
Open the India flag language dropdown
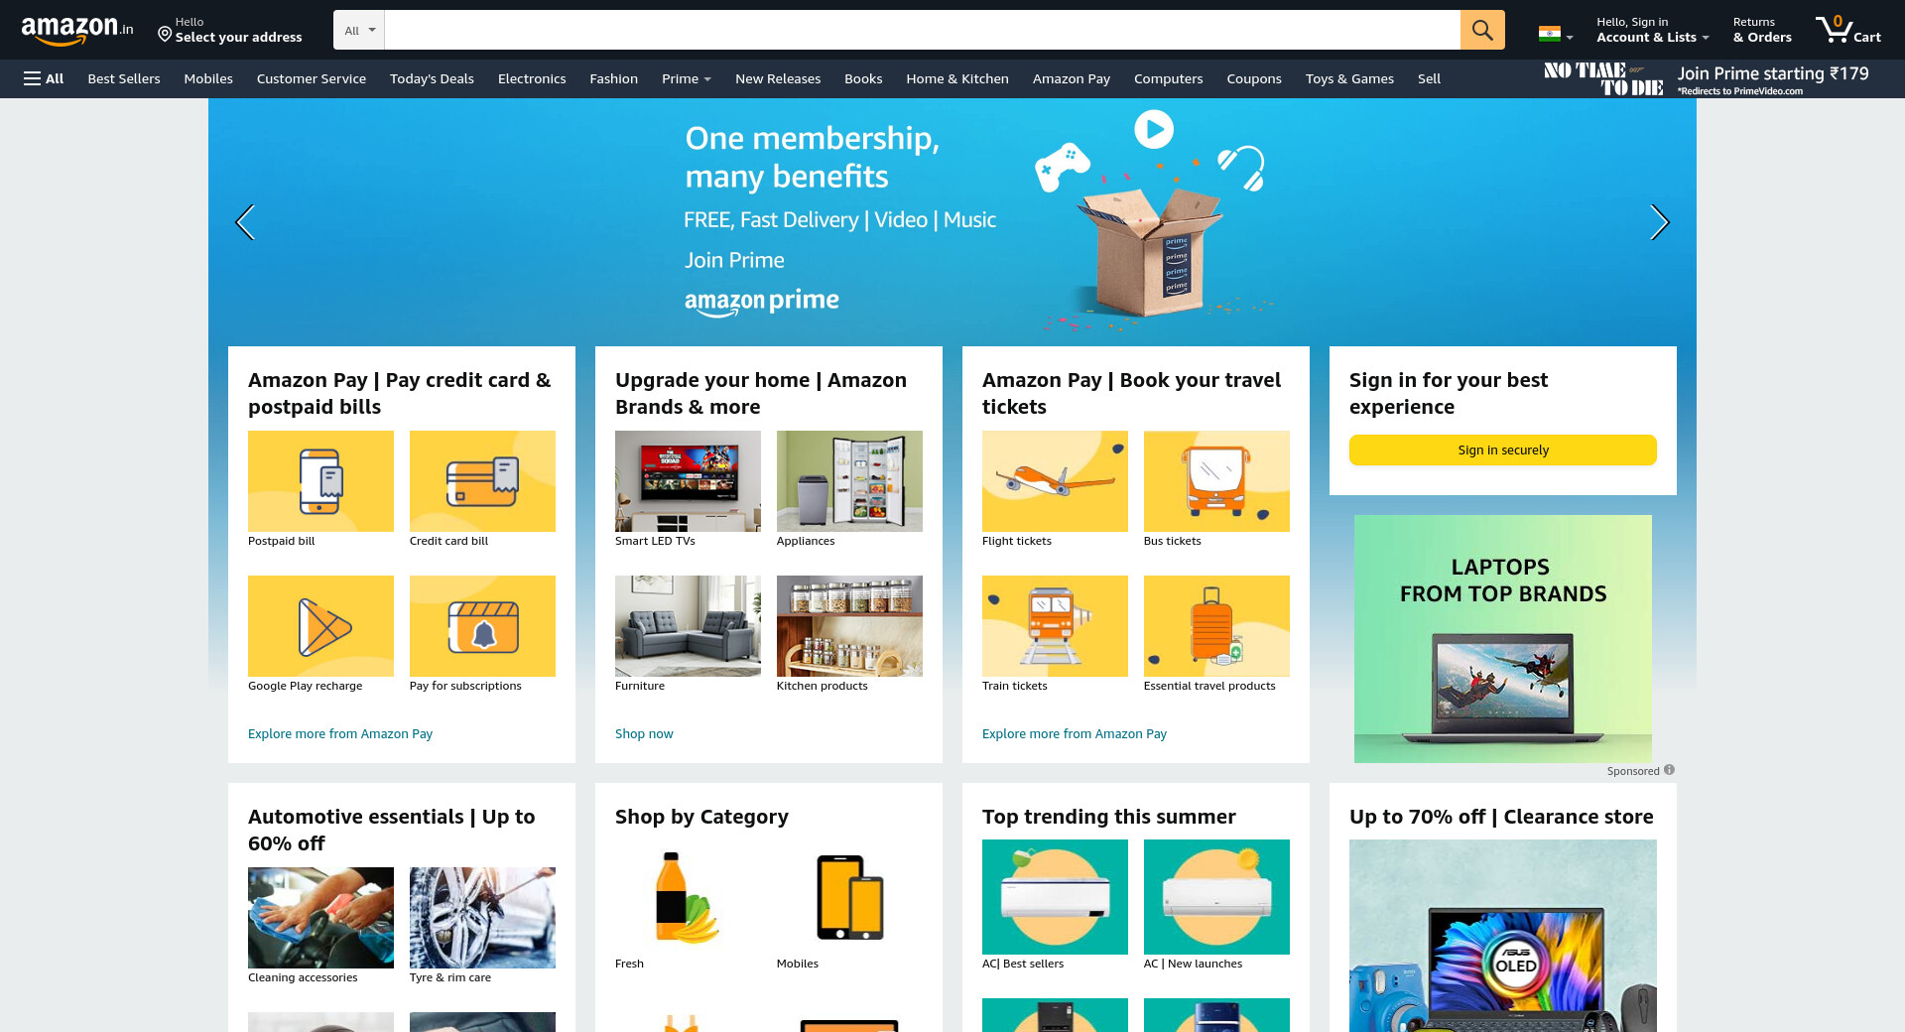1556,35
